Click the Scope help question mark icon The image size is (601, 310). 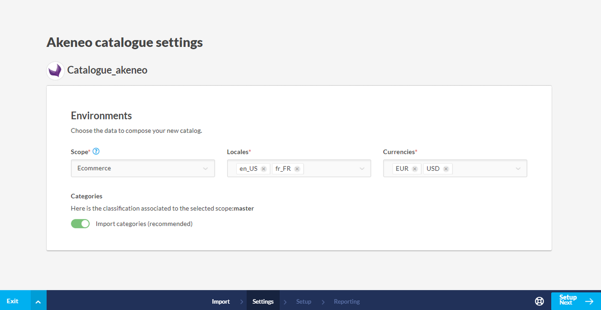click(x=96, y=151)
